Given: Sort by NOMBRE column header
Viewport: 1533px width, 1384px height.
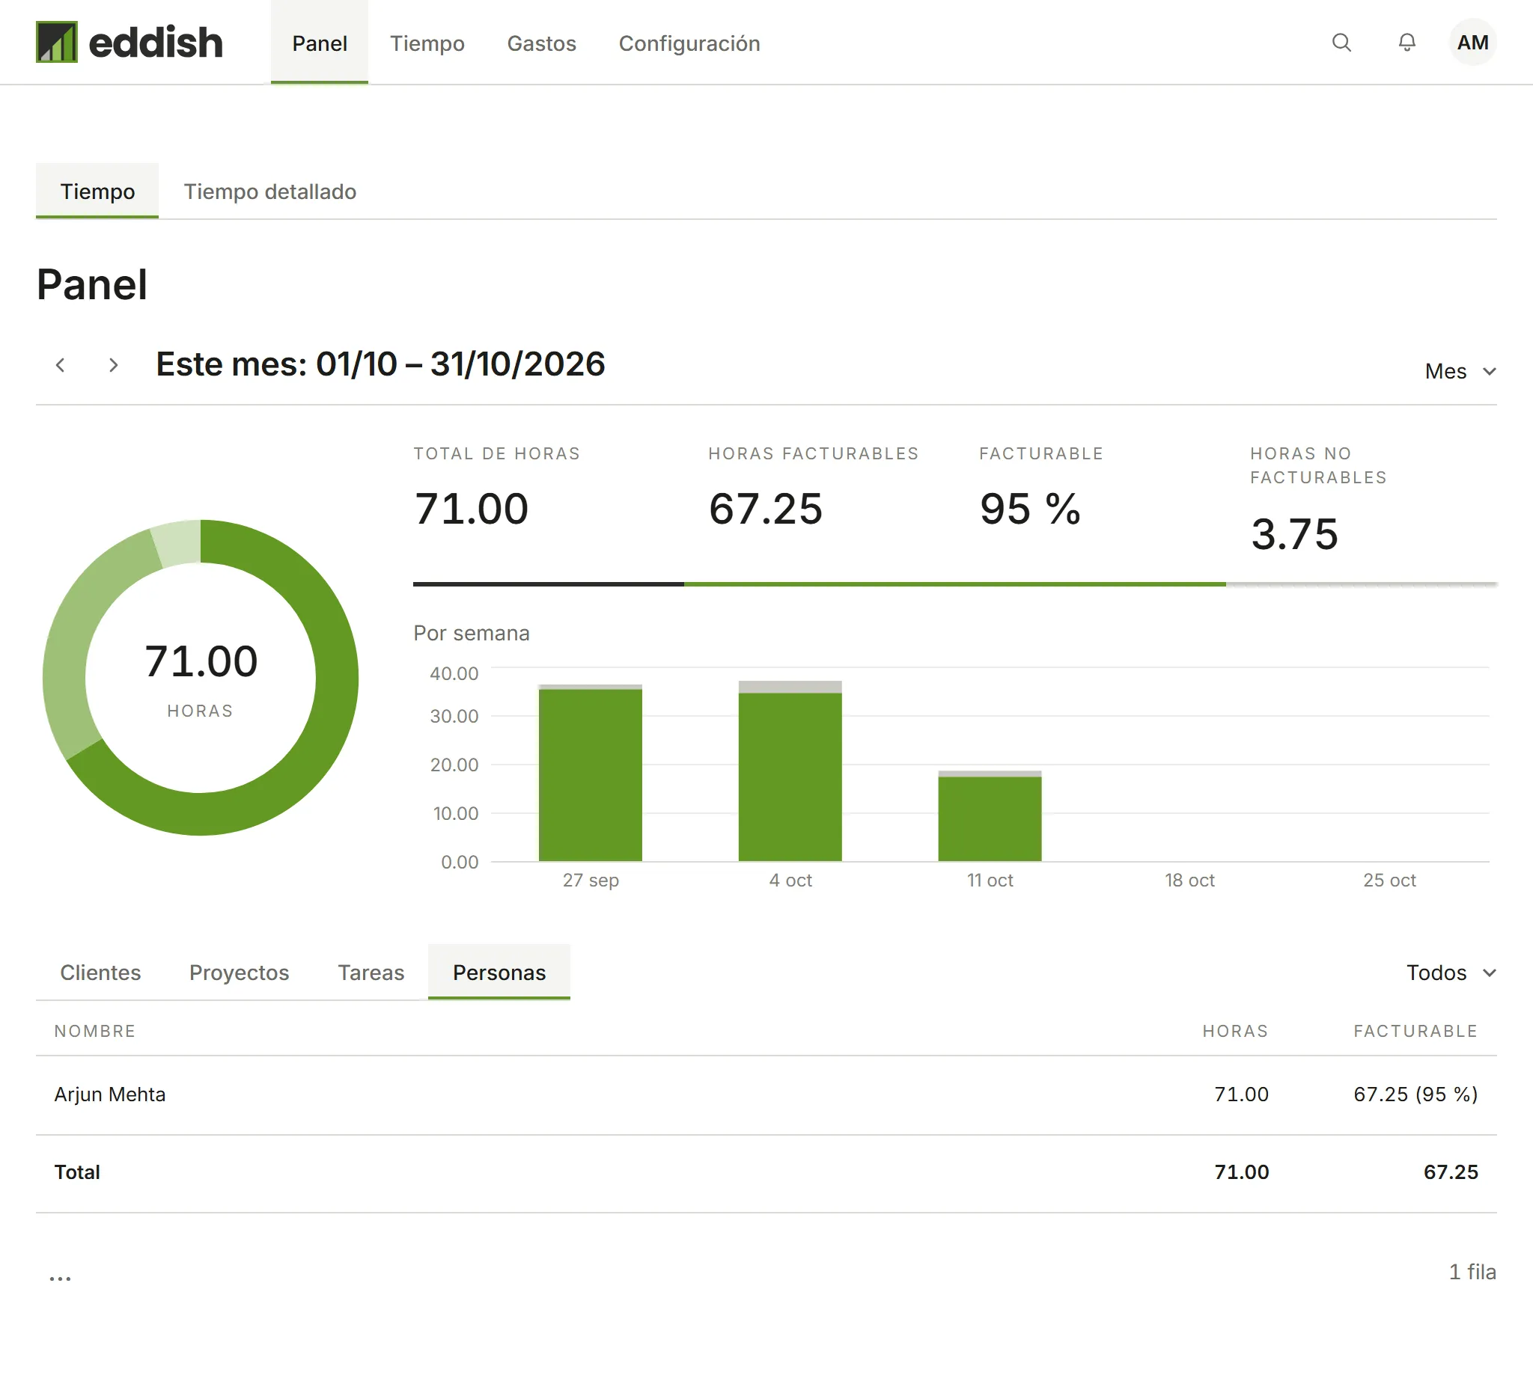Looking at the screenshot, I should pyautogui.click(x=95, y=1031).
